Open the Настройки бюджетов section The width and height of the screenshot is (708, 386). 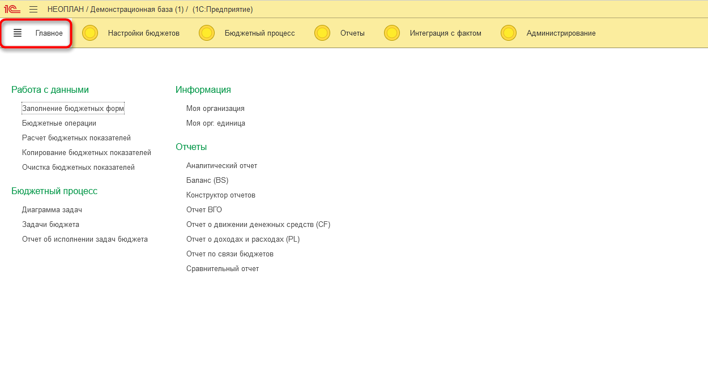pyautogui.click(x=144, y=33)
